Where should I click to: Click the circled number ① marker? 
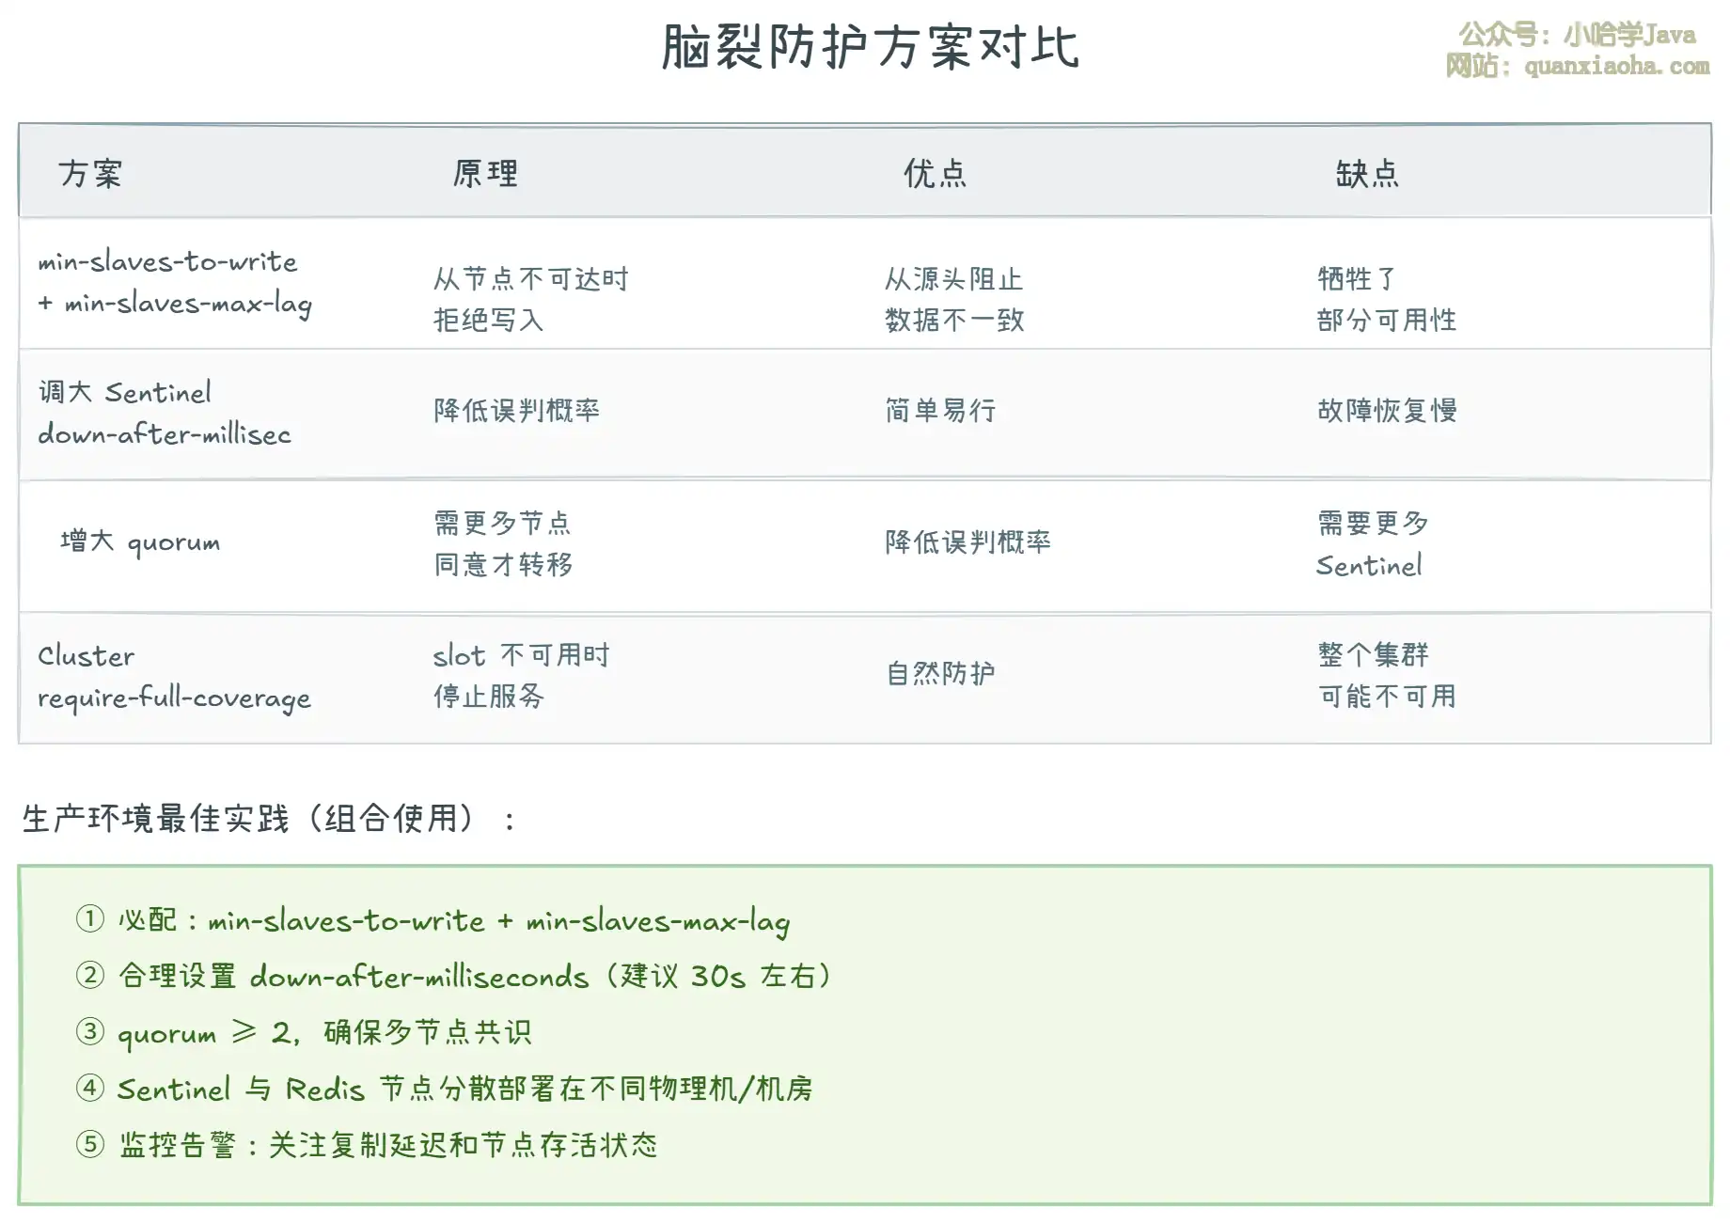90,918
